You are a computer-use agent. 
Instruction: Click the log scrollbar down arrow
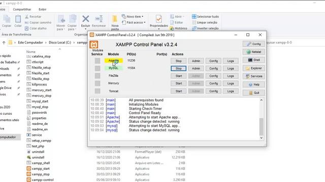pyautogui.click(x=262, y=138)
